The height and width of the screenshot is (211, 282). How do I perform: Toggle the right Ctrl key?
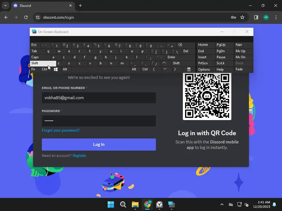pyautogui.click(x=145, y=69)
